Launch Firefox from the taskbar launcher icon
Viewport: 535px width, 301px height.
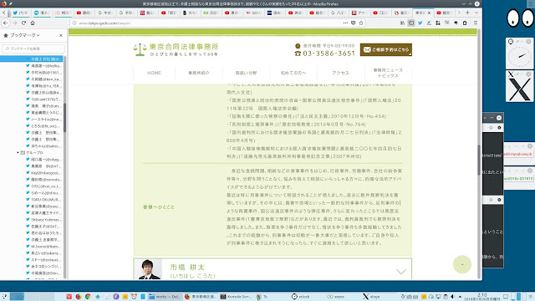tap(78, 297)
